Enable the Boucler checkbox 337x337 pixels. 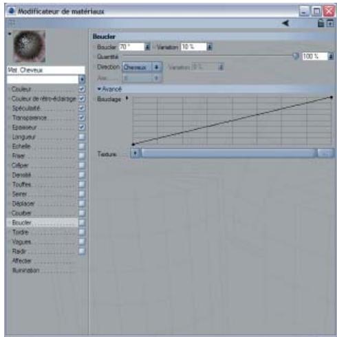[82, 223]
